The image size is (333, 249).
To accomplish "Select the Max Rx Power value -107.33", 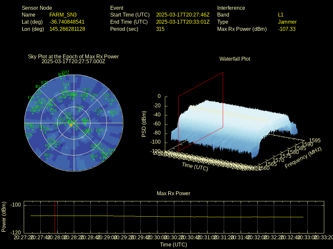I will [286, 29].
